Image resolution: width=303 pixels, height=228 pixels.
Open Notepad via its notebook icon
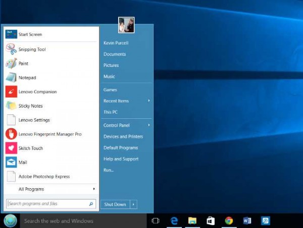pos(11,78)
